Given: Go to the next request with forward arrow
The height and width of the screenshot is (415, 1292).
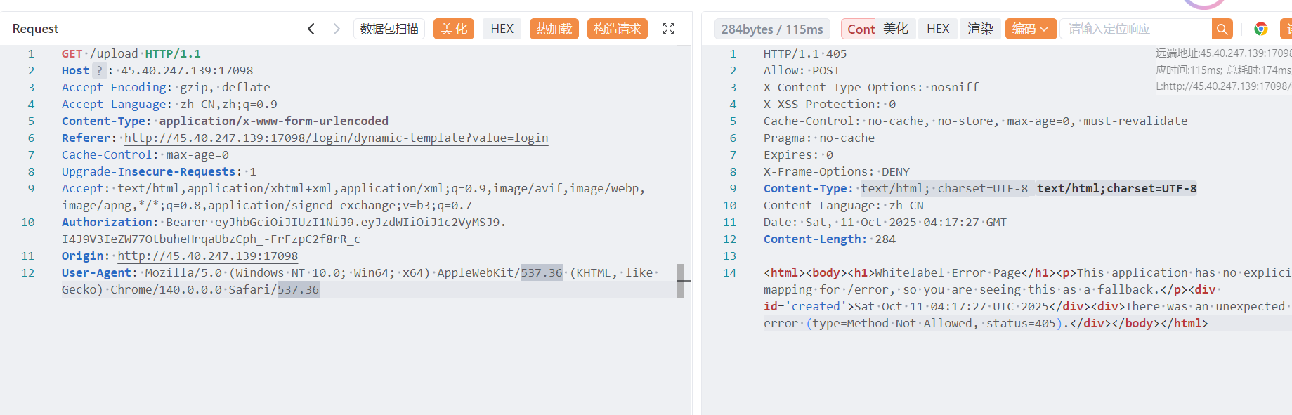Looking at the screenshot, I should 337,29.
